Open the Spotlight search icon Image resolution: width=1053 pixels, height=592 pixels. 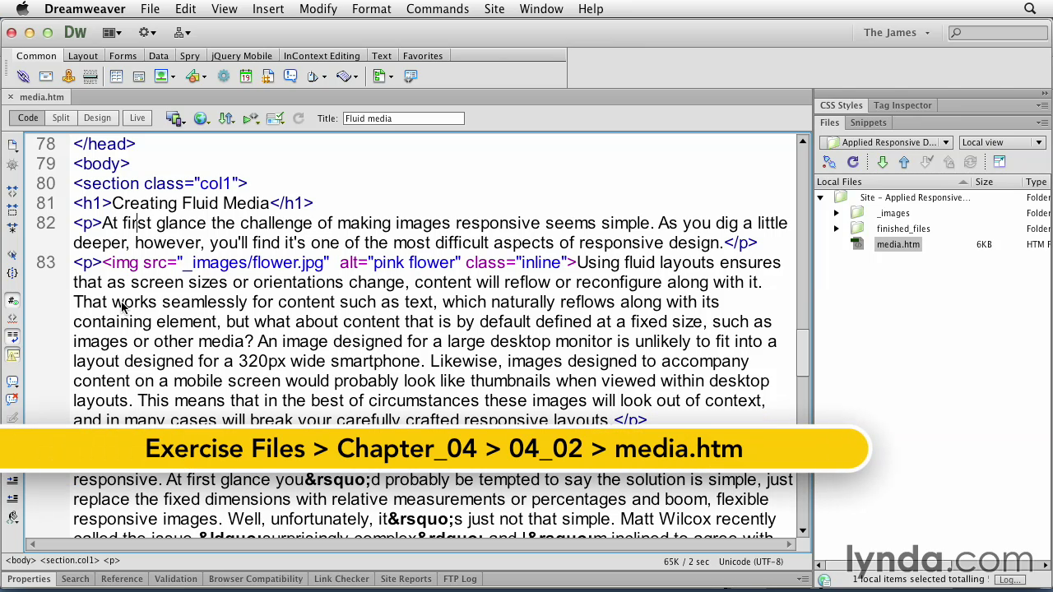click(x=1030, y=9)
